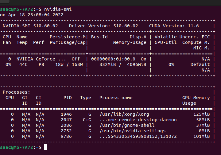The width and height of the screenshot is (221, 155).
Task: Click the /usr/bin/gnome-shell process entry
Action: coord(127,125)
